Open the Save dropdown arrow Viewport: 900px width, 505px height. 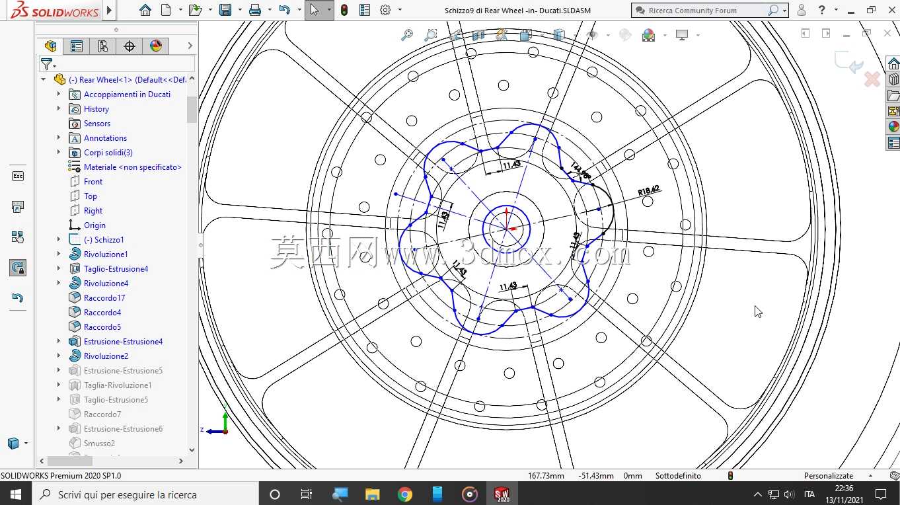[239, 10]
